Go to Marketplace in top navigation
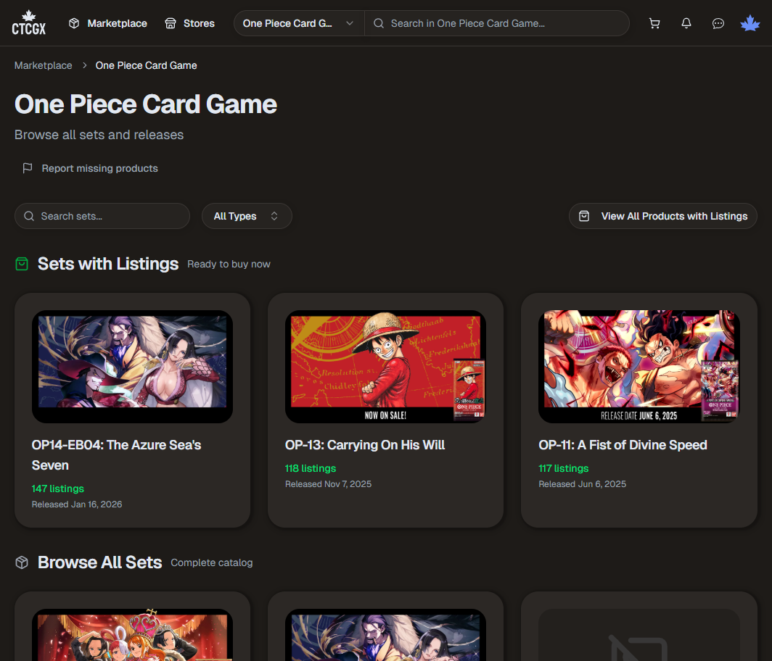772x661 pixels. pos(108,23)
